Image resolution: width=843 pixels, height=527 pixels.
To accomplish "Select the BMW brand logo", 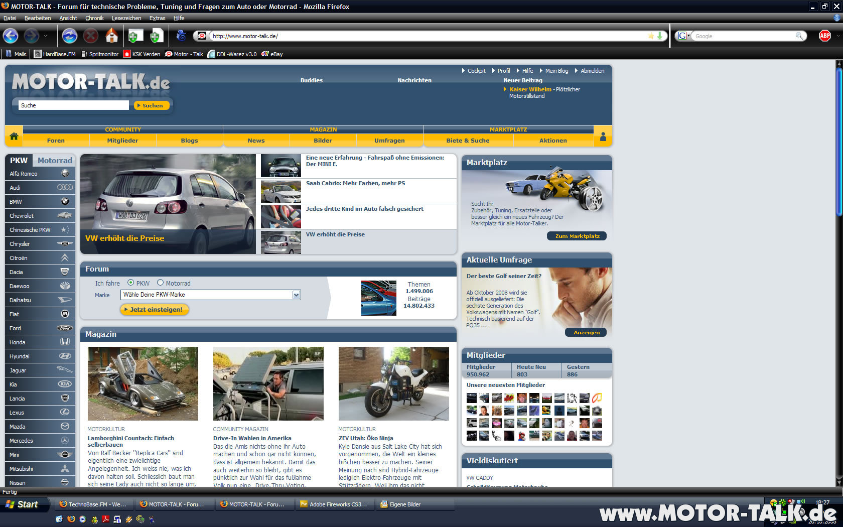I will tap(65, 201).
